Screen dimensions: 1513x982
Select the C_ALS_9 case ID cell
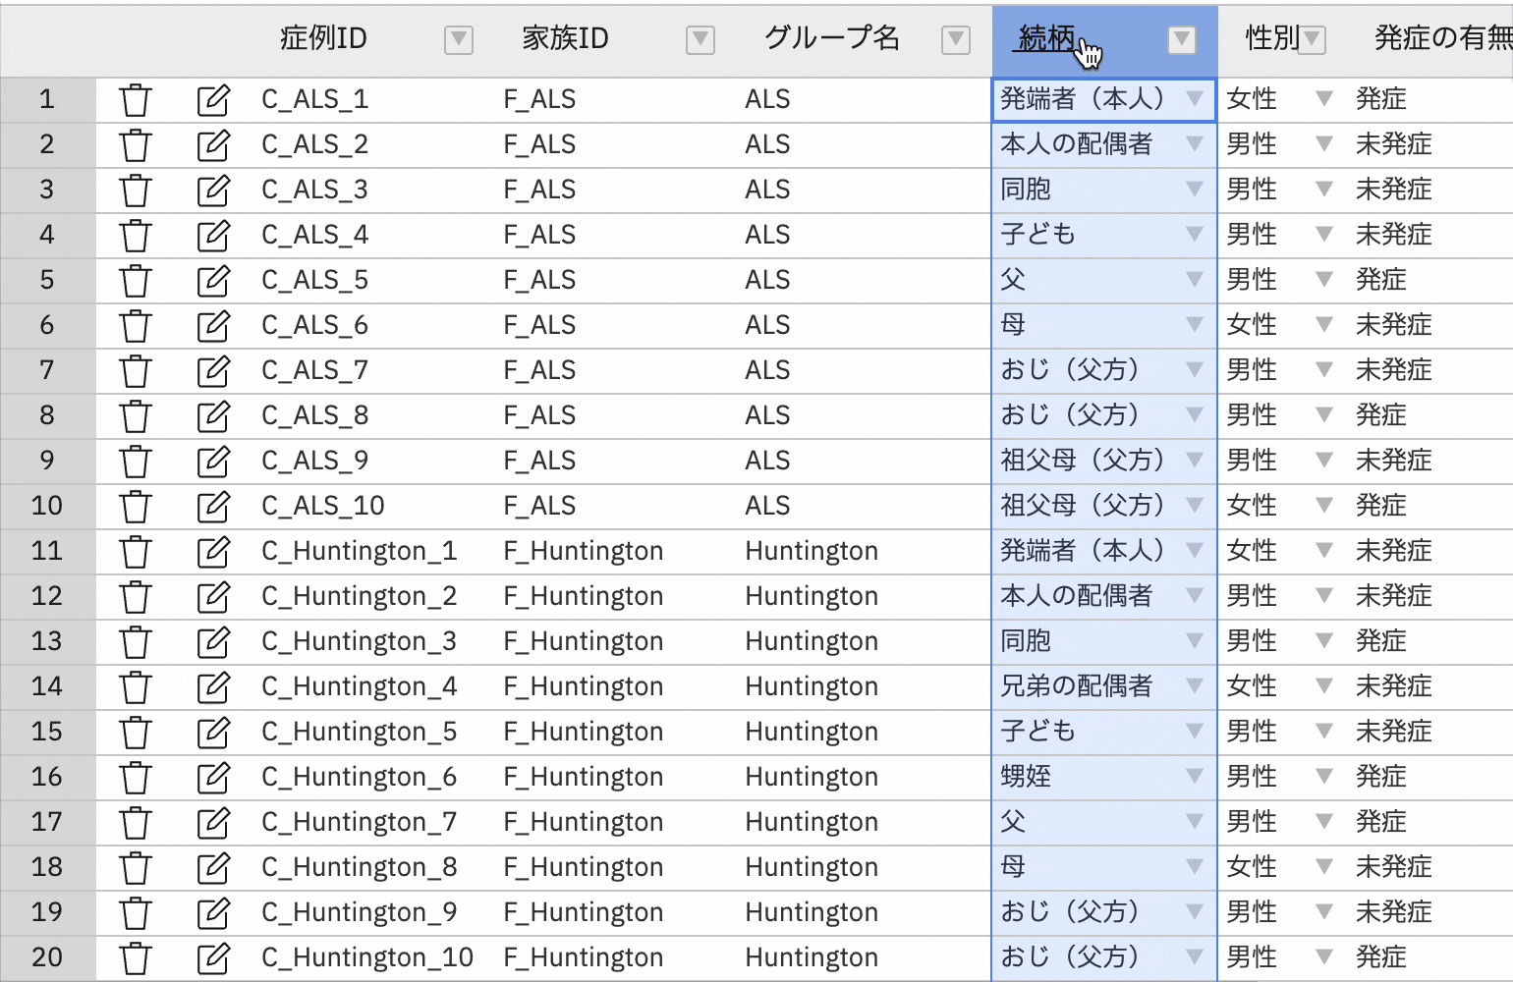pyautogui.click(x=314, y=461)
